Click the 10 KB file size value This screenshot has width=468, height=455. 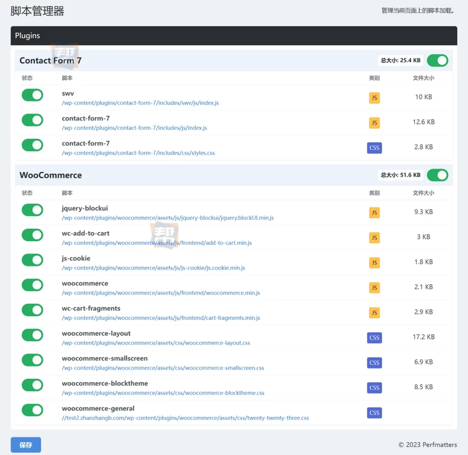(424, 97)
